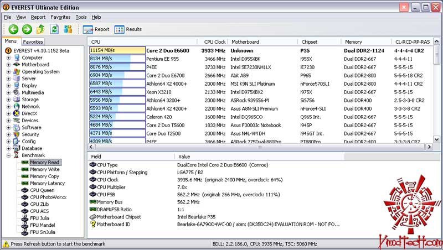443x250 pixels.
Task: Click the Refresh toolbar icon
Action: click(x=54, y=29)
